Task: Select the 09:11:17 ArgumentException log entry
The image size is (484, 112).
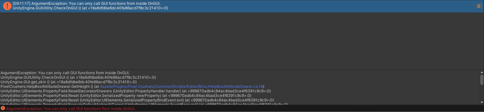Action: [x=242, y=6]
